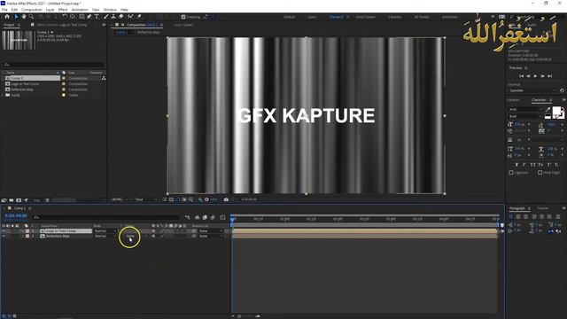This screenshot has height=319, width=567.
Task: Select the Pen tool
Action: (x=89, y=17)
